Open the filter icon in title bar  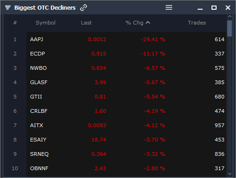tap(8, 7)
